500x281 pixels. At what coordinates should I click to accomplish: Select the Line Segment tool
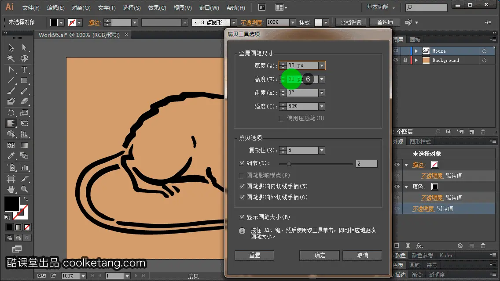tap(11, 80)
